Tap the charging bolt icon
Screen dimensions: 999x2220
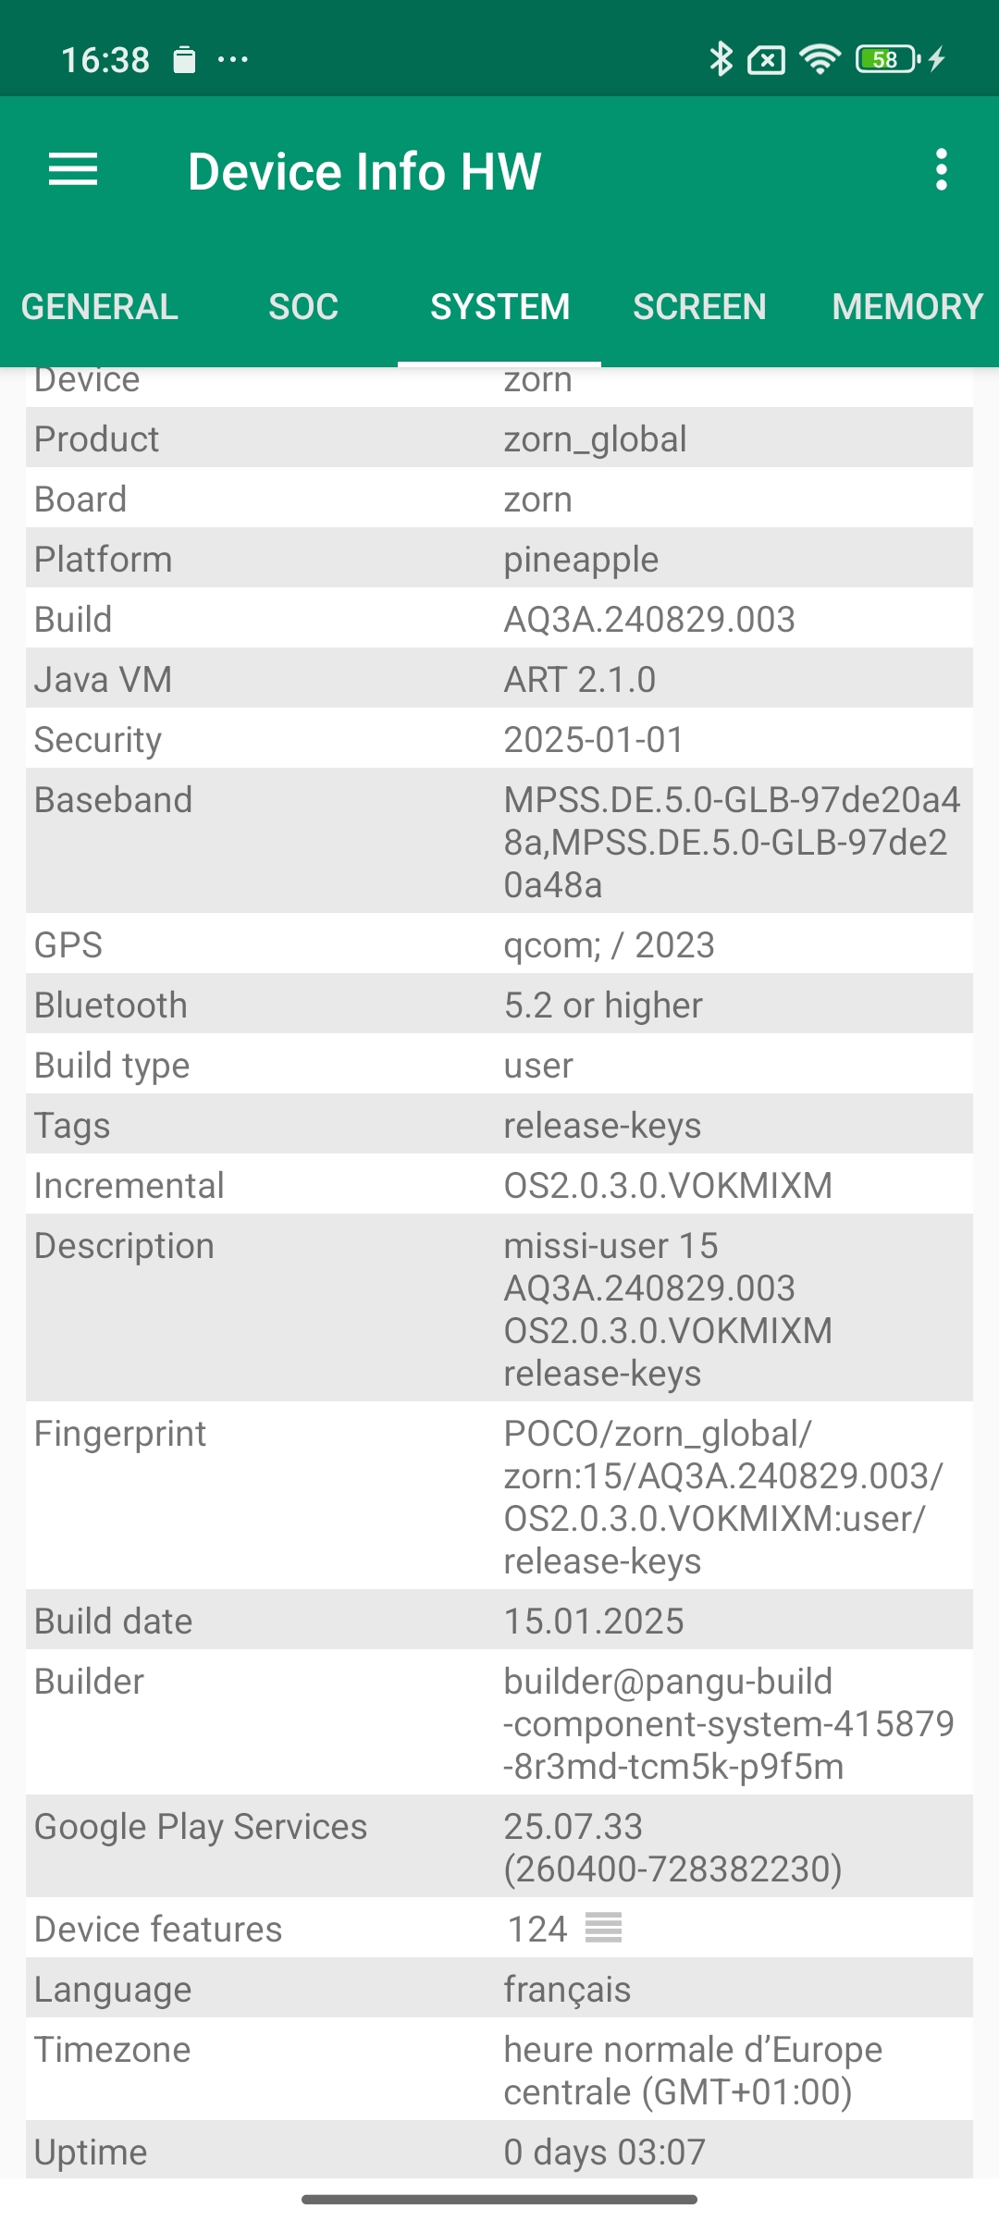[937, 59]
